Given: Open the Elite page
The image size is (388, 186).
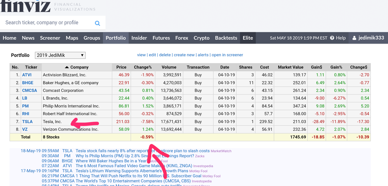Looking at the screenshot, I should point(248,38).
